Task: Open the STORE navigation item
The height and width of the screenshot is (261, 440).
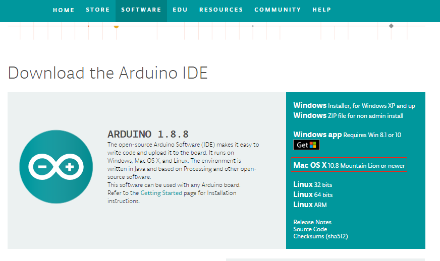Action: point(98,10)
